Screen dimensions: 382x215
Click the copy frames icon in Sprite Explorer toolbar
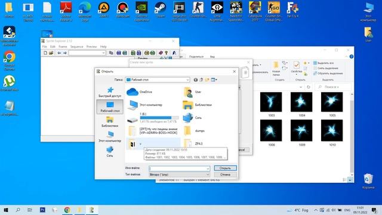[x=111, y=53]
